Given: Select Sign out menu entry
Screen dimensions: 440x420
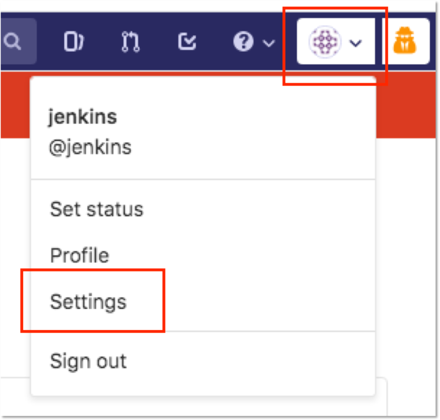Looking at the screenshot, I should coord(88,361).
